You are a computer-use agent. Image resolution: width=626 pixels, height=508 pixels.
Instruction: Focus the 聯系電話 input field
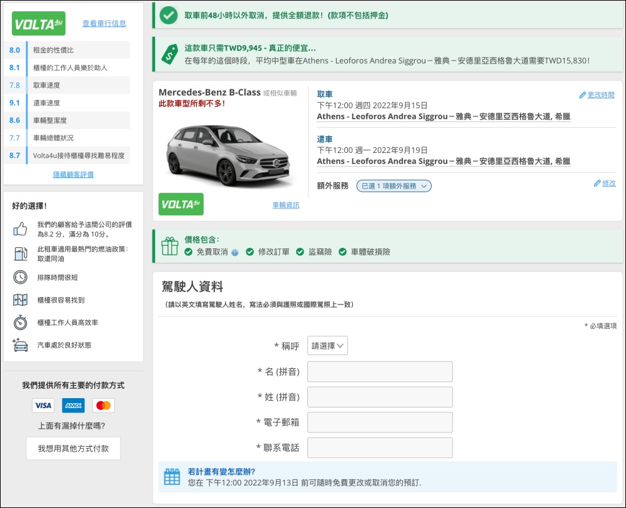tap(380, 448)
